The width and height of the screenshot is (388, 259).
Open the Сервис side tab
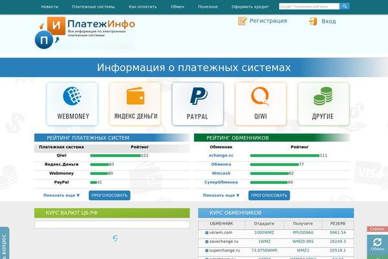[x=378, y=229]
